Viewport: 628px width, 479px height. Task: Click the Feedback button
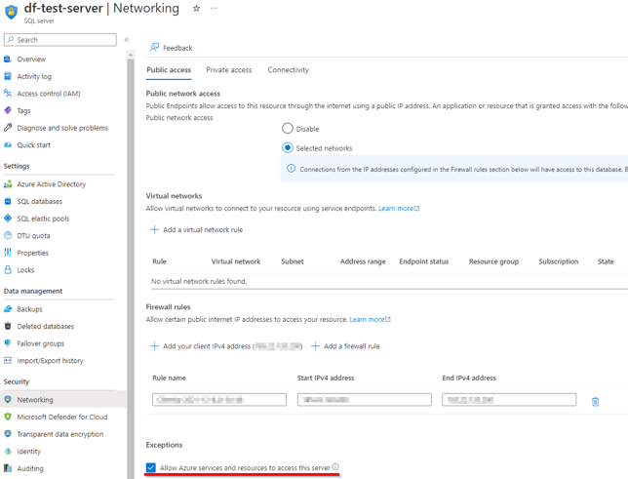point(172,48)
